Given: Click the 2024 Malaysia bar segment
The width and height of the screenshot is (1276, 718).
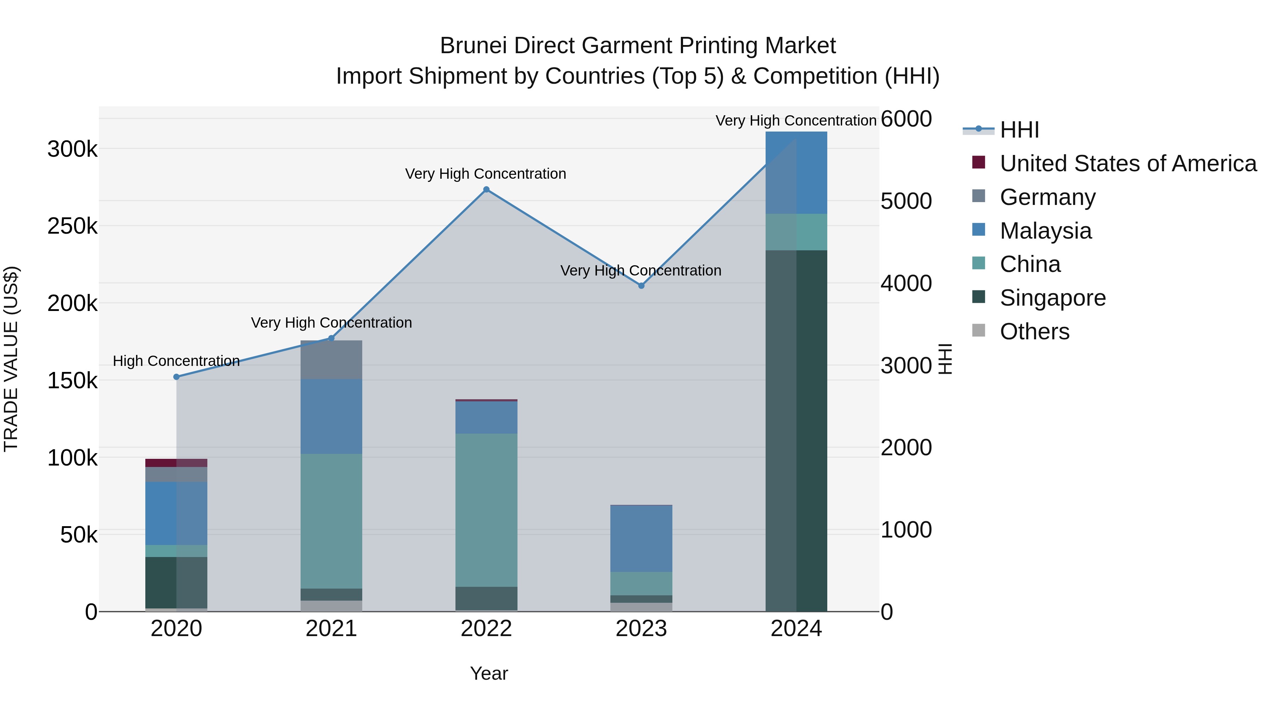Looking at the screenshot, I should (796, 173).
